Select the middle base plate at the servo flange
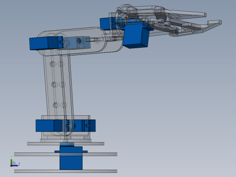Image resolution: width=236 pixels, height=177 pixels. [66, 154]
